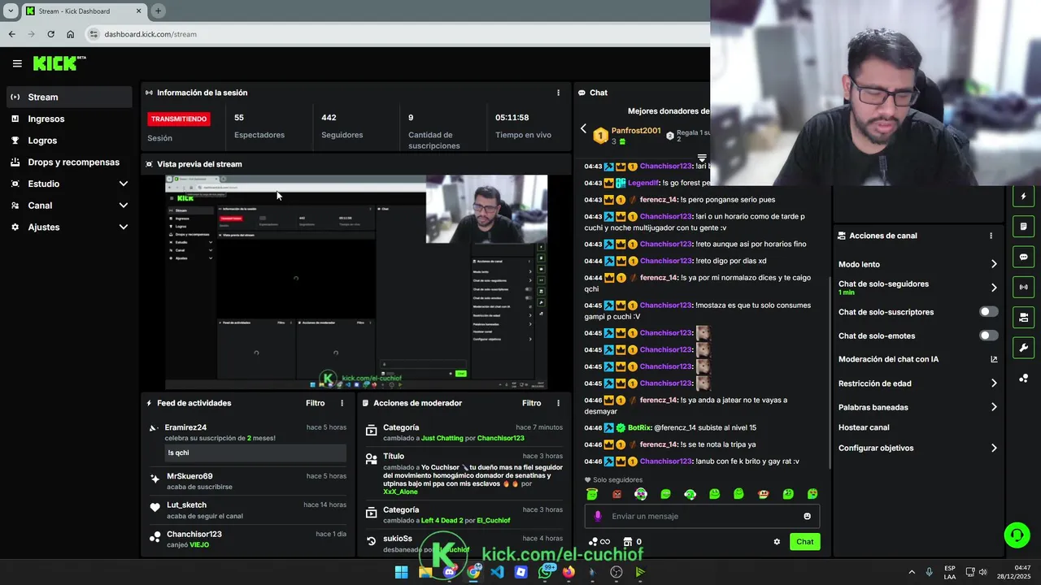This screenshot has width=1041, height=585.
Task: Open the hamburger menu next to Kick logo
Action: [17, 63]
